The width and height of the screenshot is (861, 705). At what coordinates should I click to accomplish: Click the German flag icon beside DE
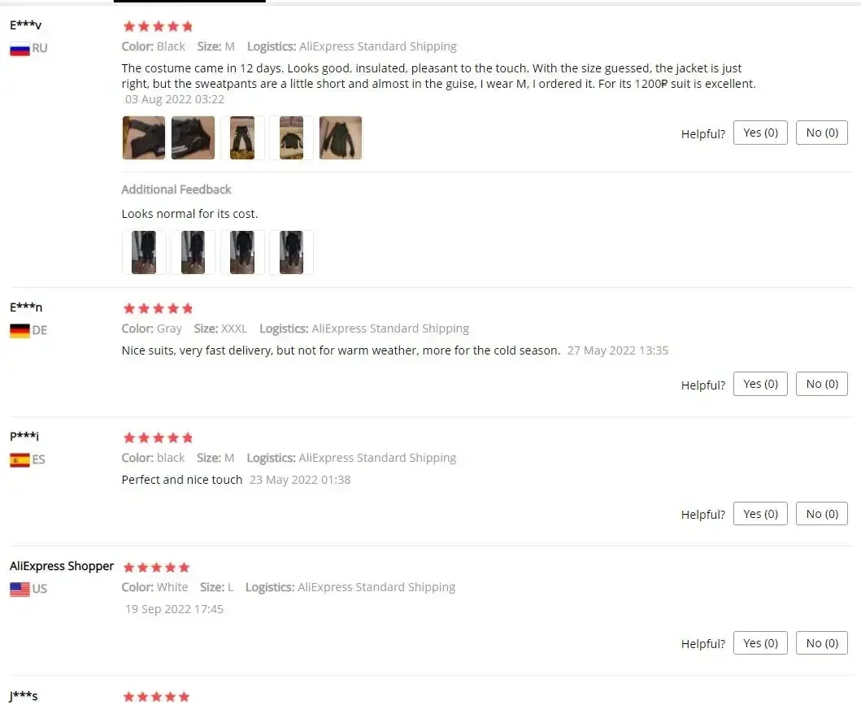point(20,330)
